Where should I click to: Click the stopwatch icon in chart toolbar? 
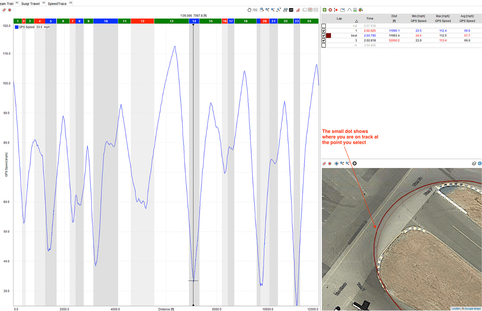pos(250,10)
